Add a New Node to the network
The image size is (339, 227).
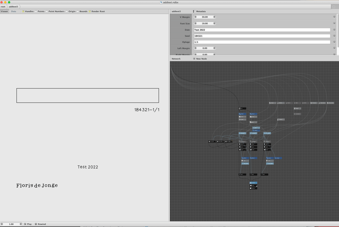point(200,59)
